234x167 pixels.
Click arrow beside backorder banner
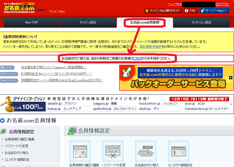pos(231,78)
